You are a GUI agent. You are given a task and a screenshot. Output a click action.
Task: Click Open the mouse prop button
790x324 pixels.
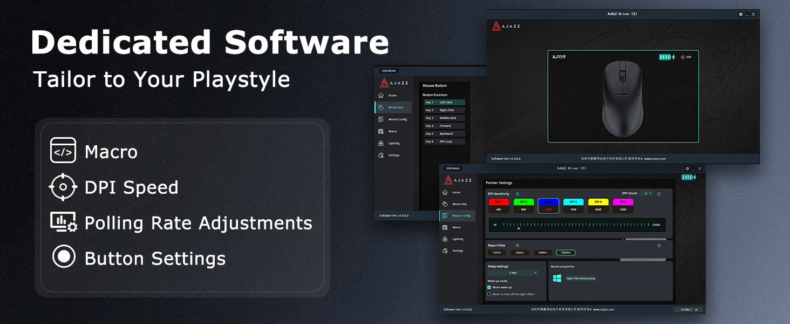click(x=581, y=278)
